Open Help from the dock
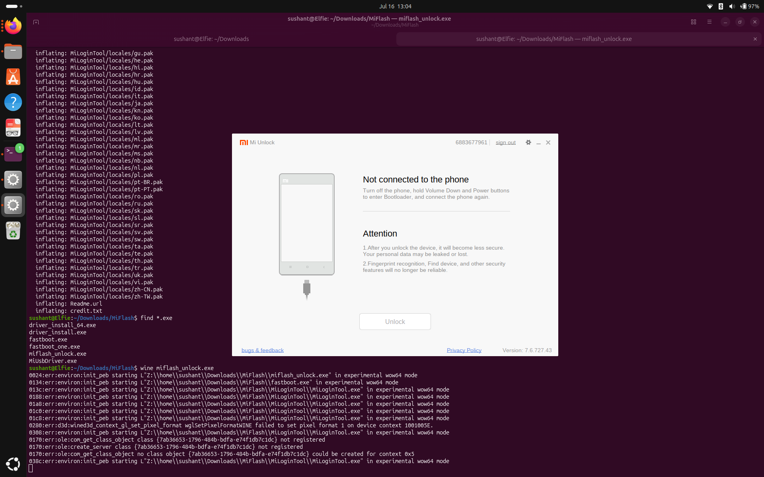Screen dimensions: 764x477 pos(13,102)
